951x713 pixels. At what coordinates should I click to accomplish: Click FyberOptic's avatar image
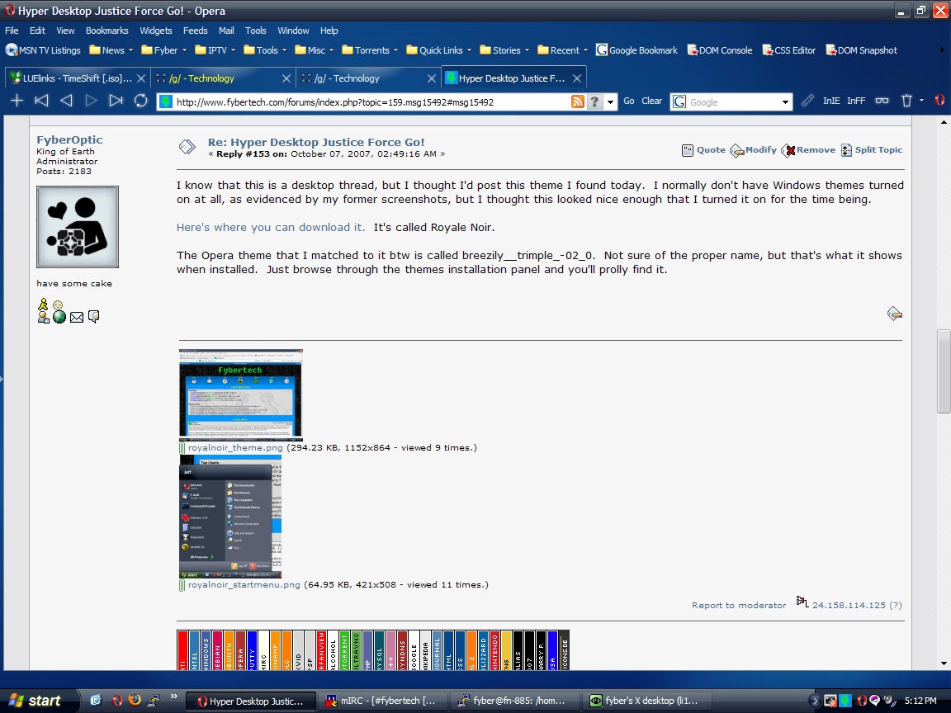pos(78,227)
